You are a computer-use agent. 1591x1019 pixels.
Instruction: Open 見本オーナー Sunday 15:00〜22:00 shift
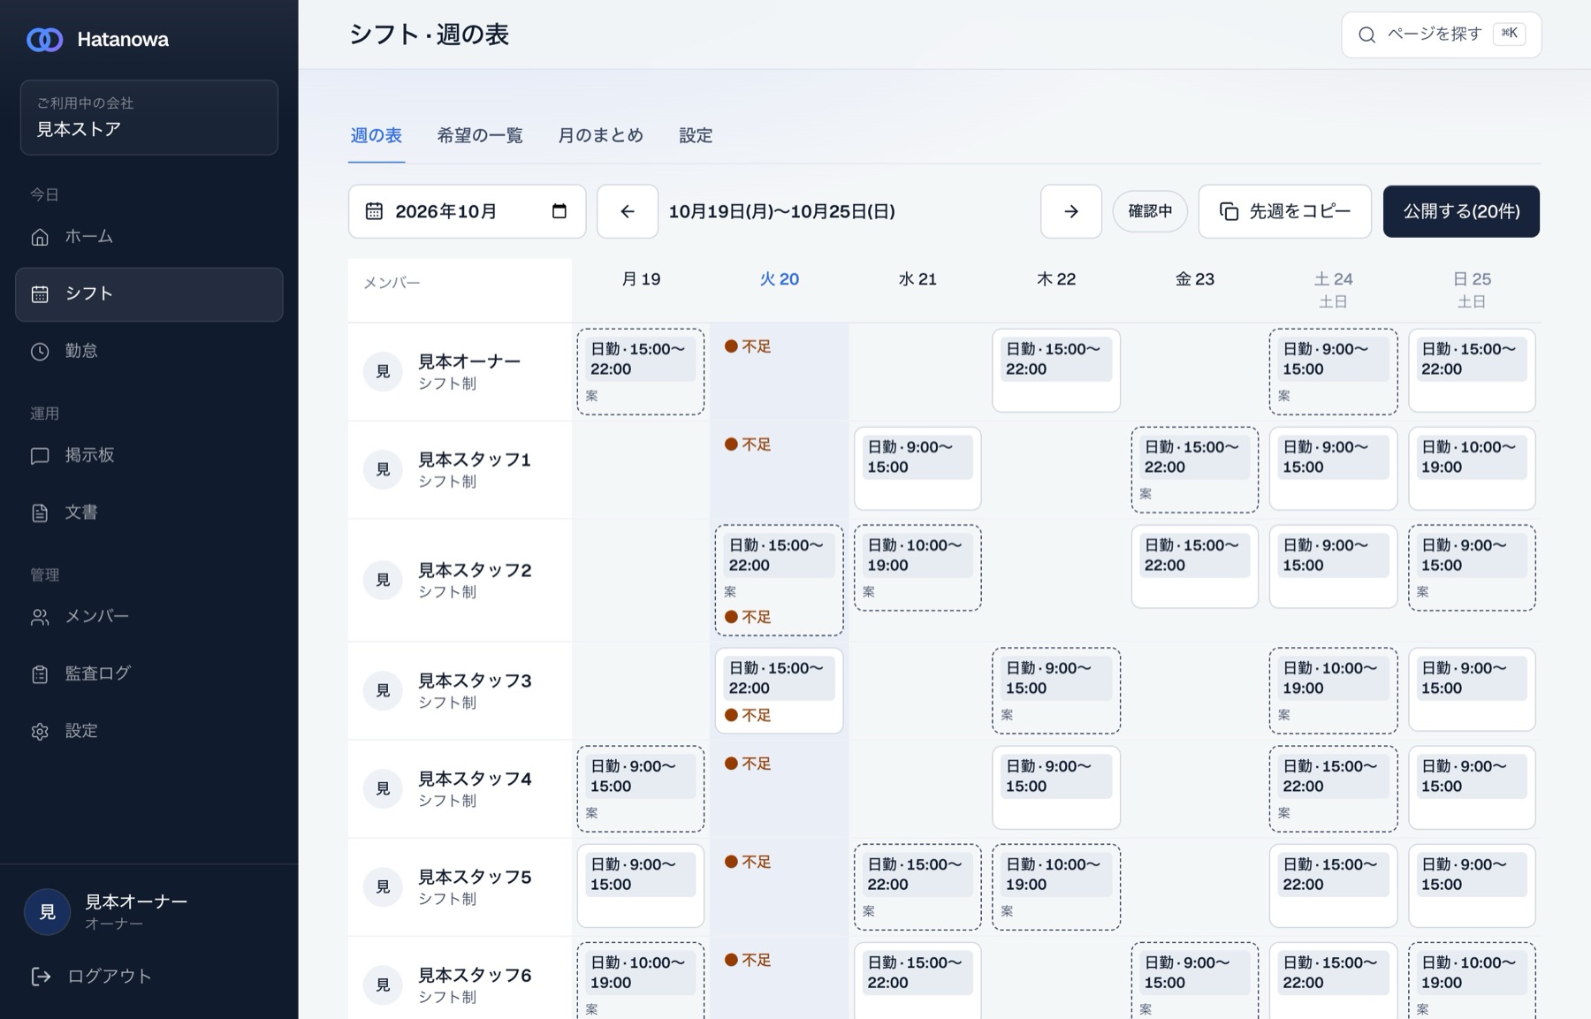click(x=1472, y=370)
